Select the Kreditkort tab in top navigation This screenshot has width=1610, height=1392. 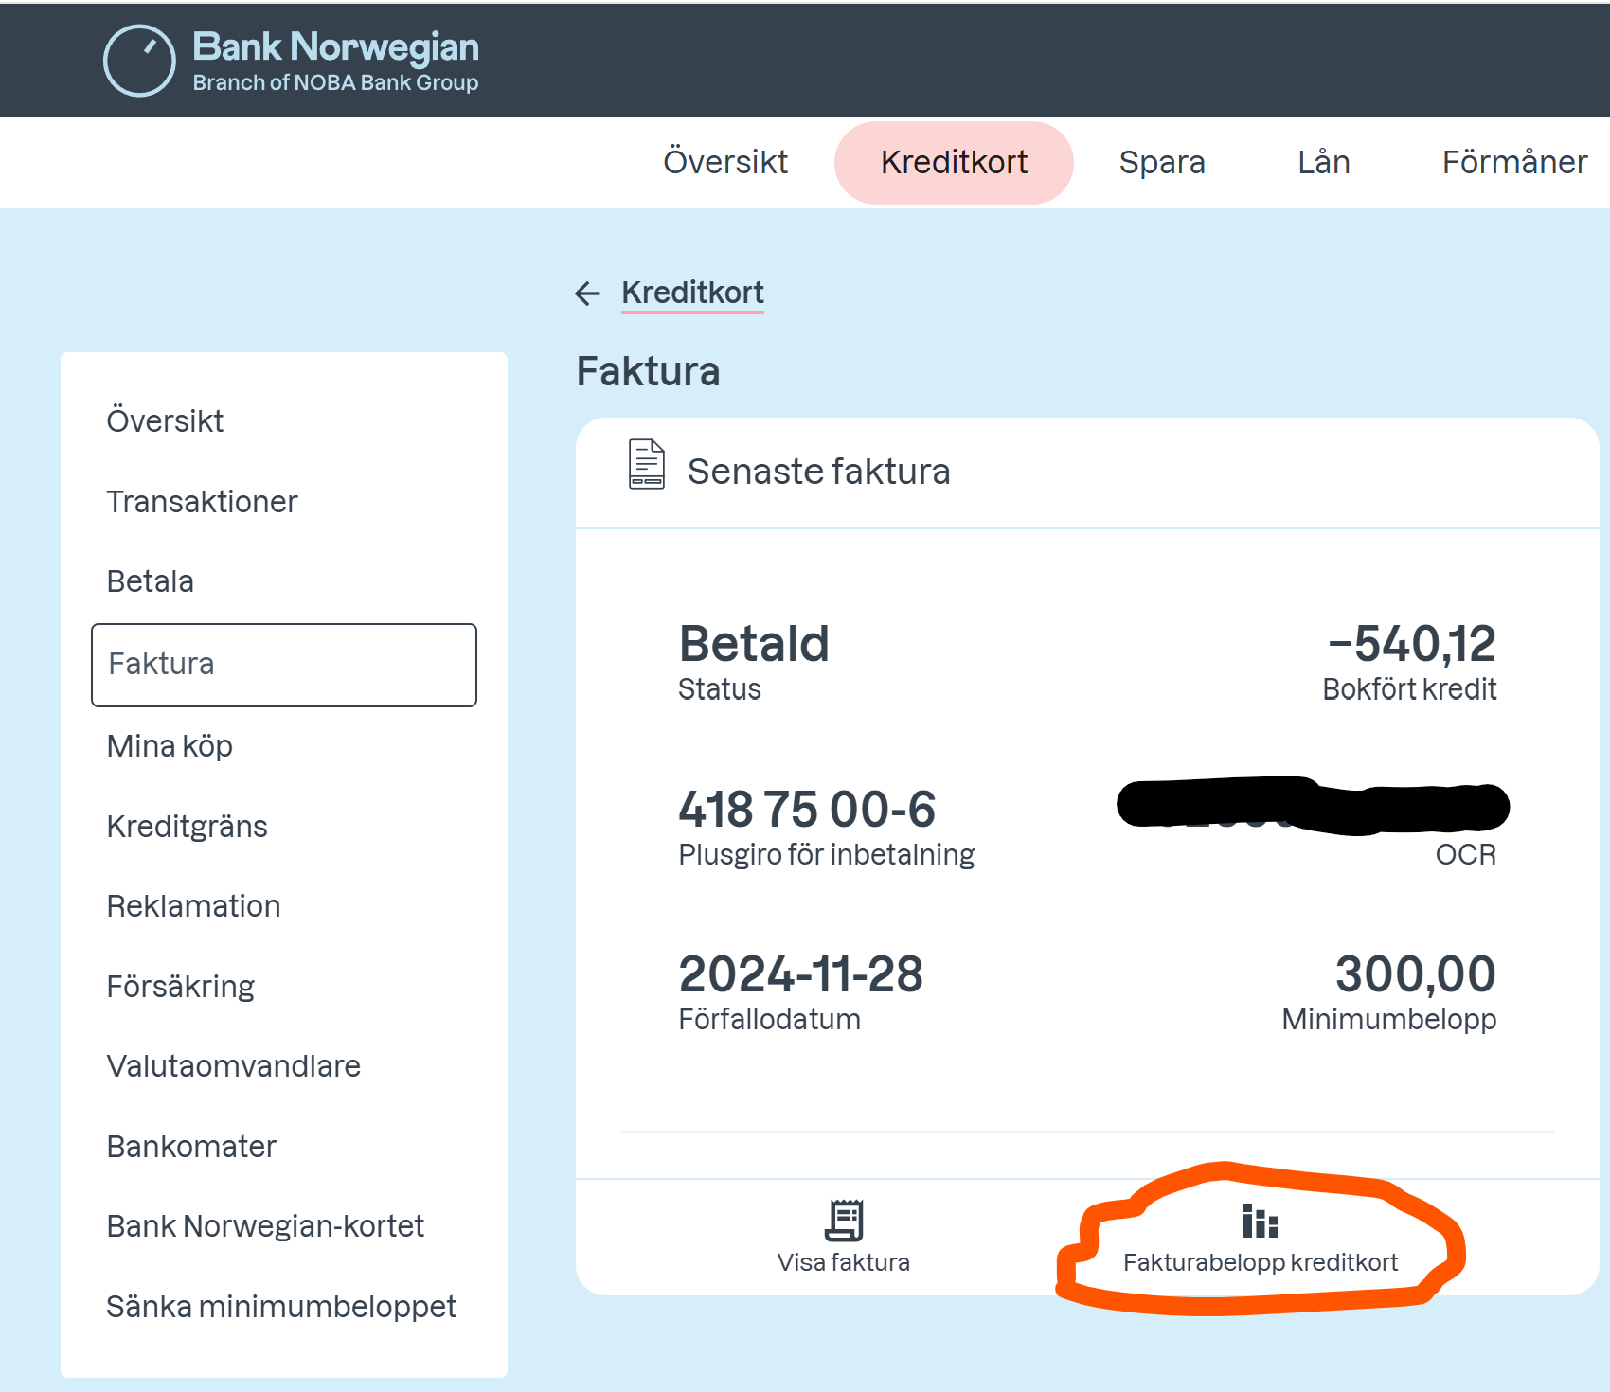coord(954,162)
